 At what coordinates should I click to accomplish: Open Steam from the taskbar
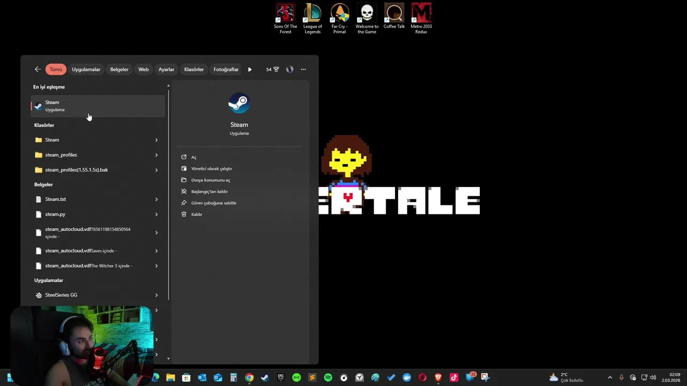265,377
